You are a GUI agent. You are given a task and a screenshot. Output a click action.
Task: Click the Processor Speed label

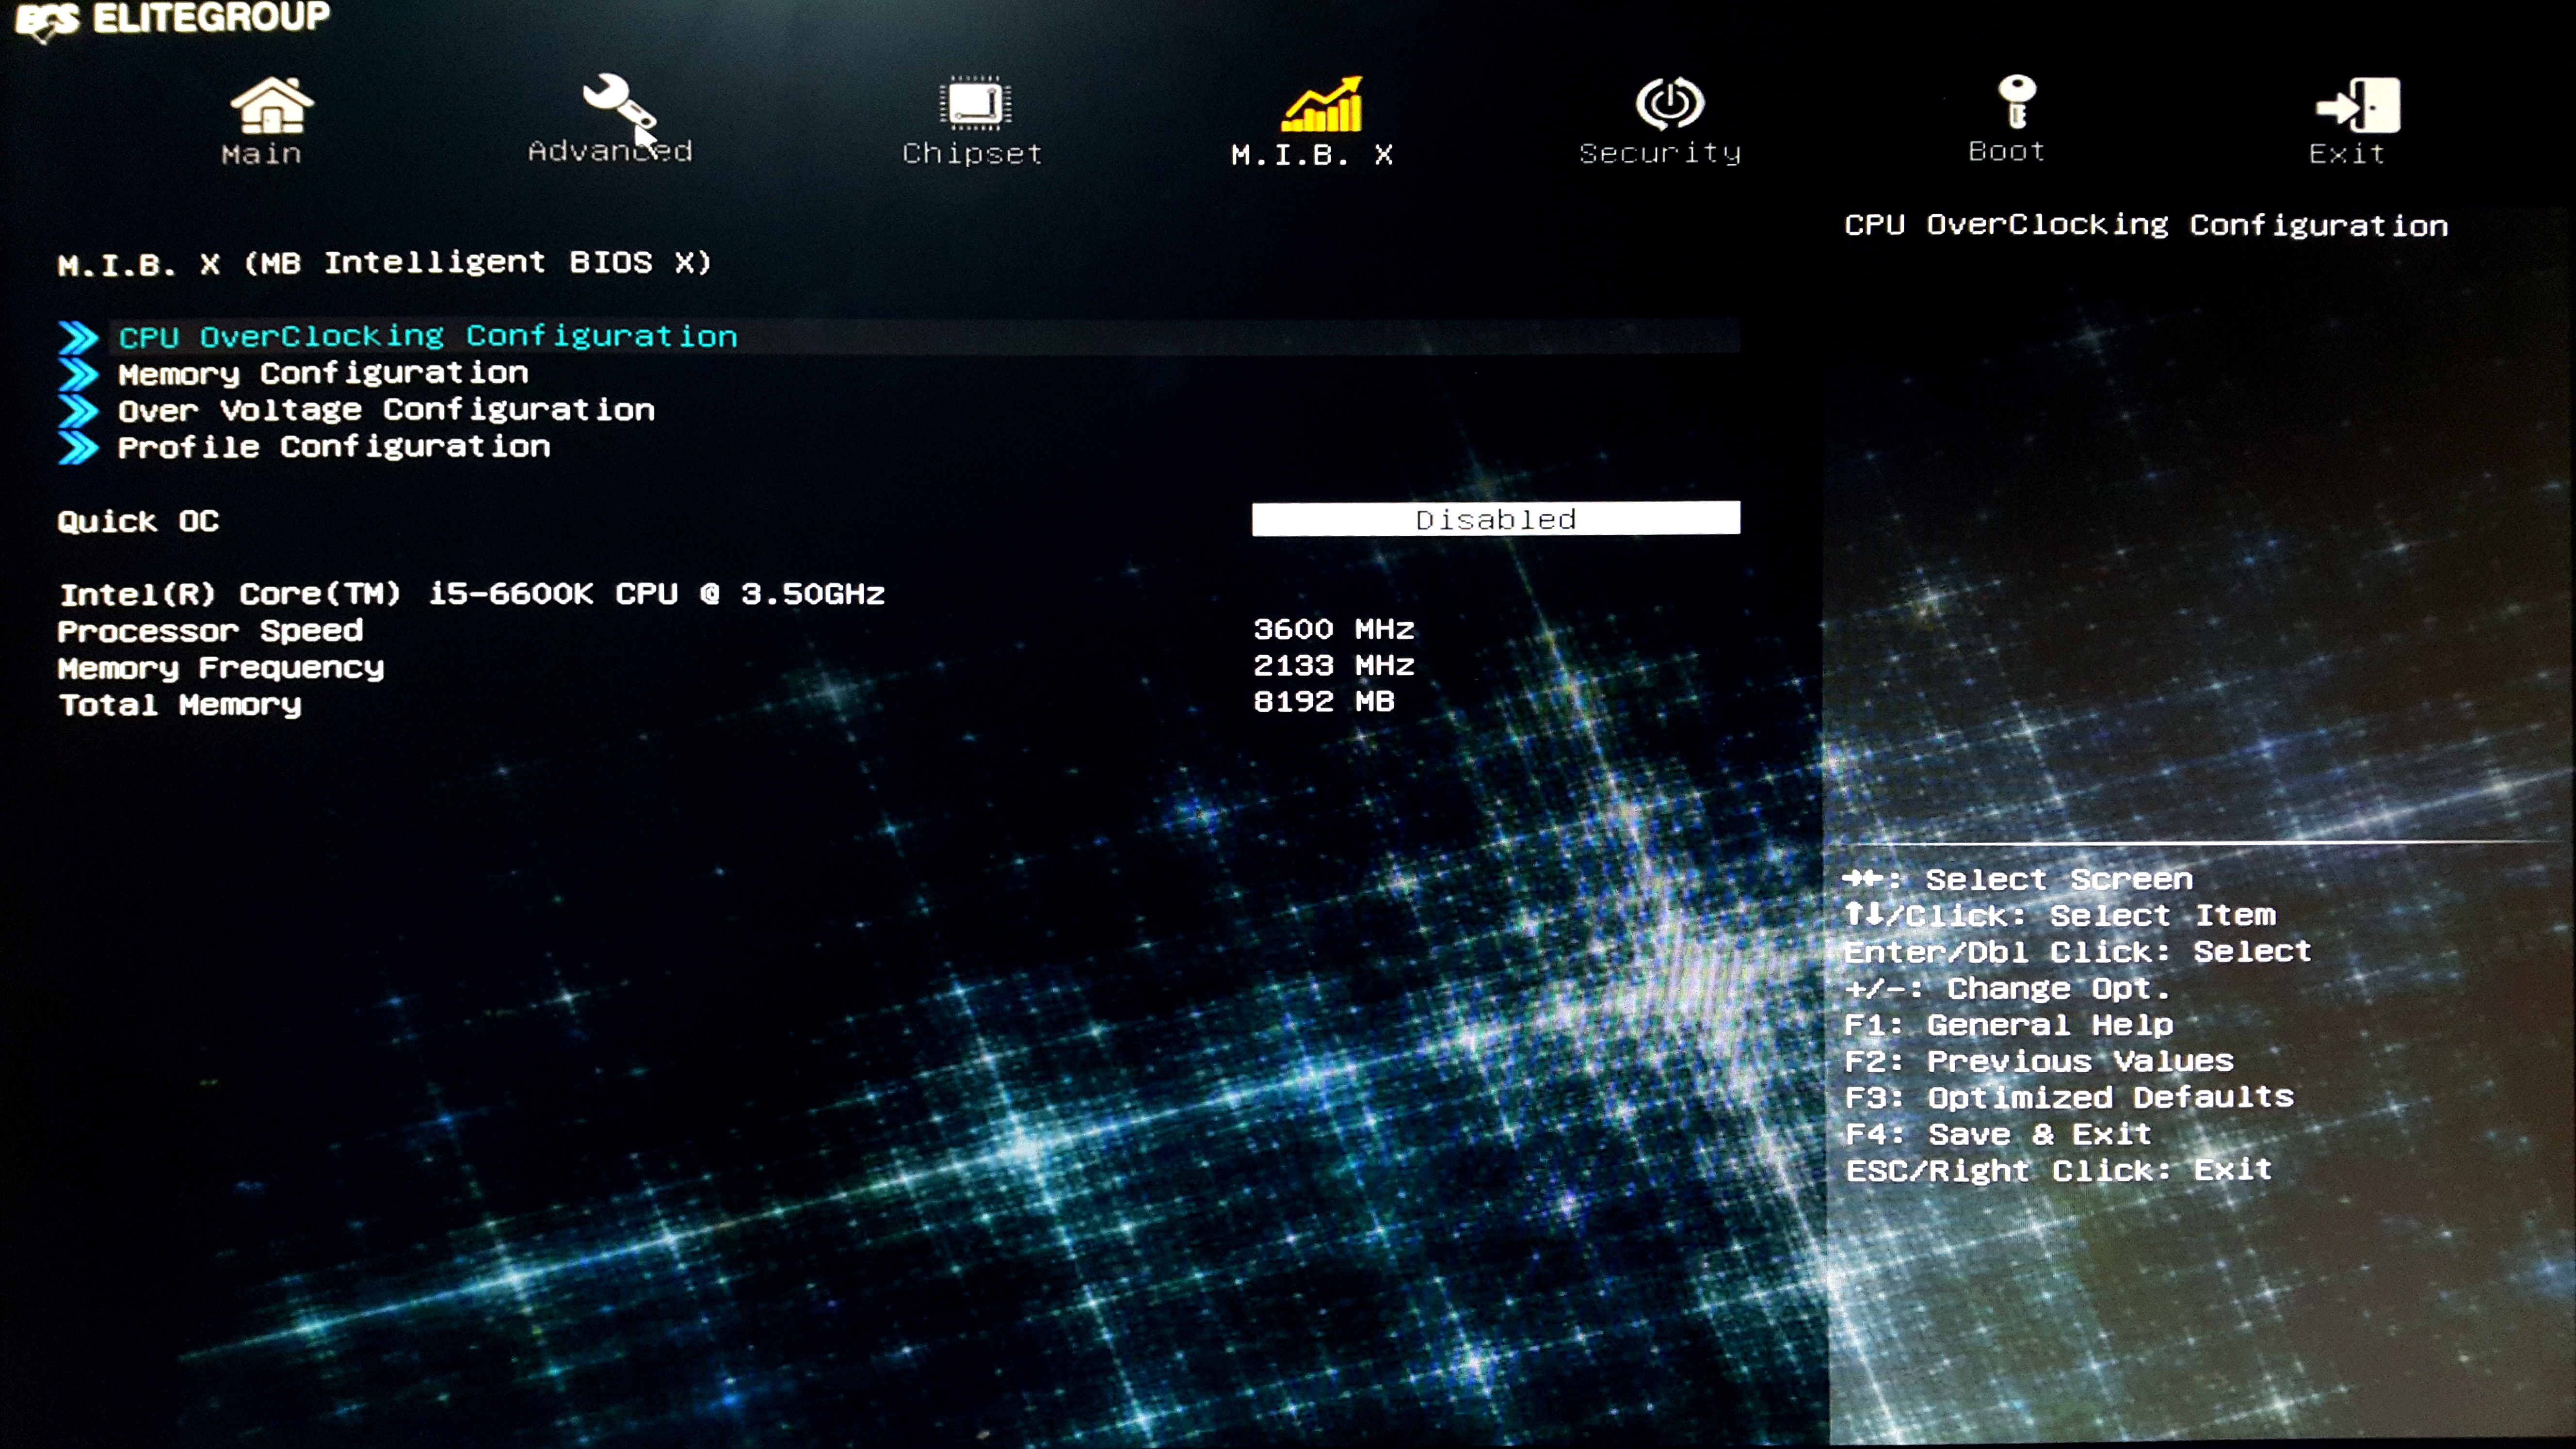coord(210,632)
